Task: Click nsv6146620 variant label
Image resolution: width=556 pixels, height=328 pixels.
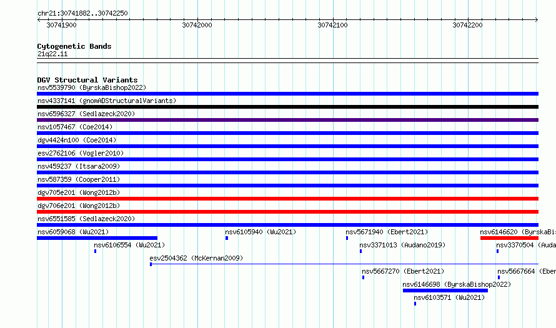Action: [x=518, y=232]
